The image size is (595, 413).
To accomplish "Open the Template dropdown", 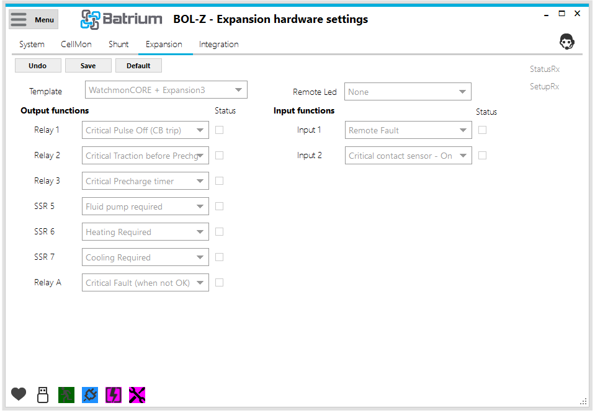I will point(166,90).
